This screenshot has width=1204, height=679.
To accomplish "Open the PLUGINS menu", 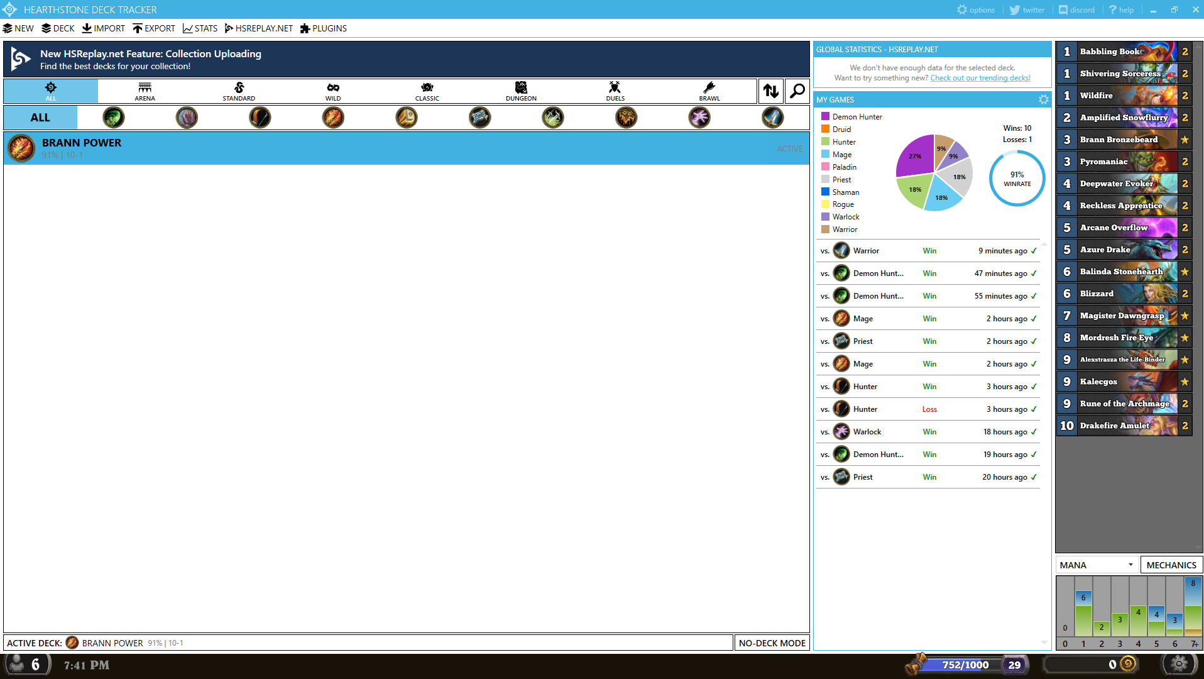I will pos(324,28).
